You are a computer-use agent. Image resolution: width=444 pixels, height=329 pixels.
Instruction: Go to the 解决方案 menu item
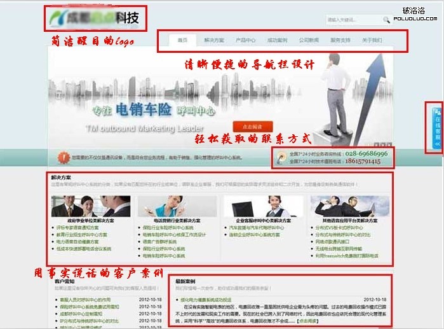[x=214, y=41]
